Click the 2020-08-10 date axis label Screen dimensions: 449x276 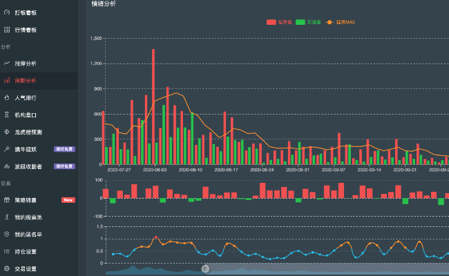click(191, 170)
